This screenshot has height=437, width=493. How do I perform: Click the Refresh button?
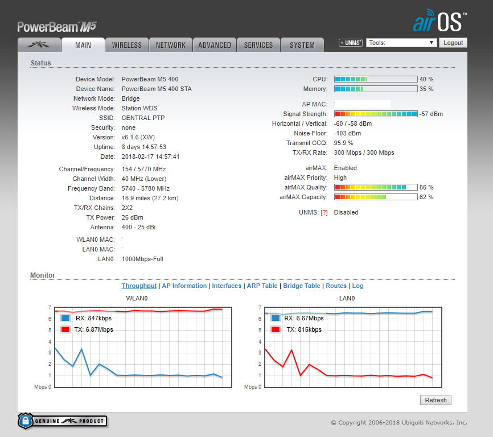pos(436,400)
